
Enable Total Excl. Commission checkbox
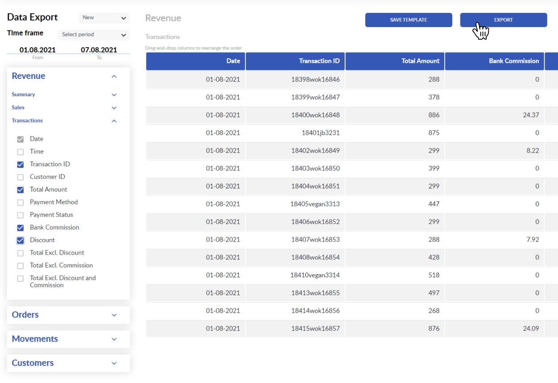[21, 266]
